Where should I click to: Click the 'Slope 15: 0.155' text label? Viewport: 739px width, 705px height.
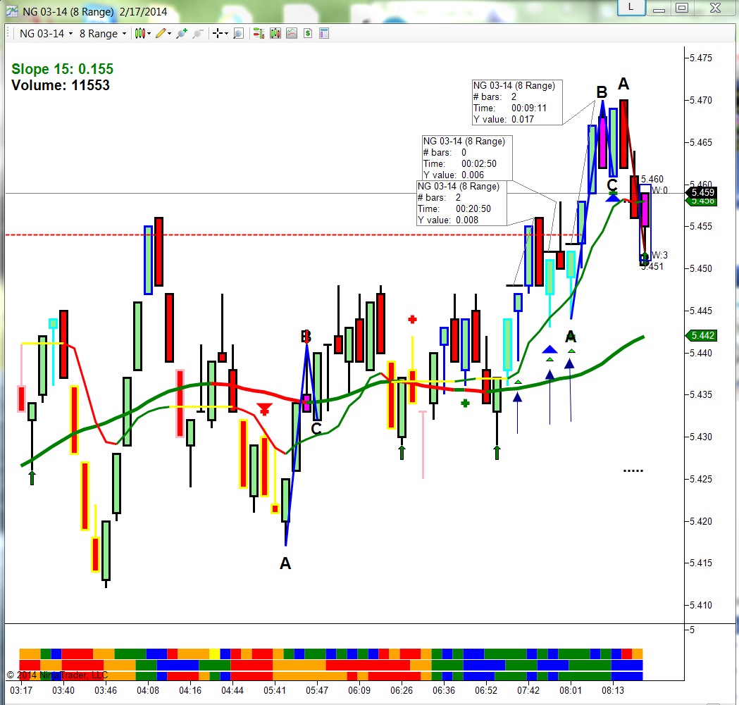[62, 69]
